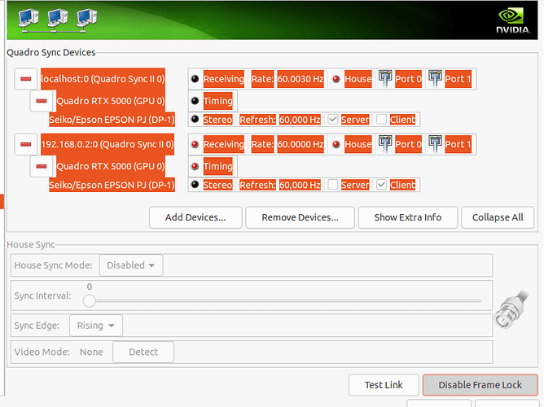Click Port 1 connector icon for localhost:0
544x407 pixels.
coord(435,78)
